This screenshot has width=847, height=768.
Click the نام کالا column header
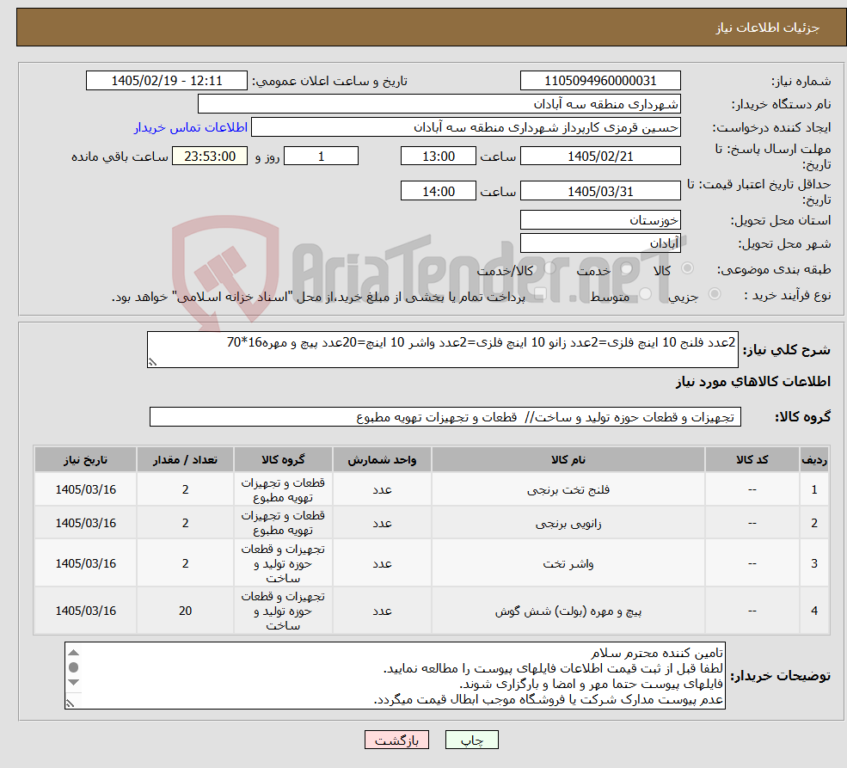coord(568,459)
